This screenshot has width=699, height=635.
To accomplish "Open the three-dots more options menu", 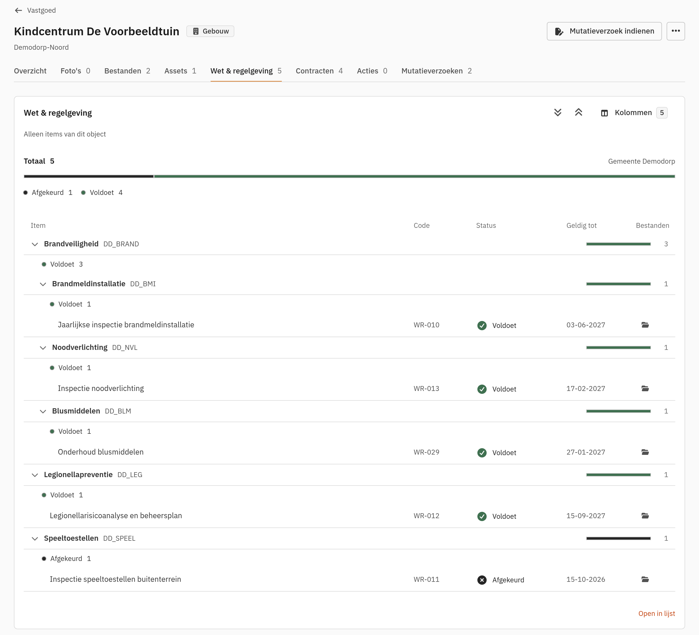I will click(x=676, y=31).
